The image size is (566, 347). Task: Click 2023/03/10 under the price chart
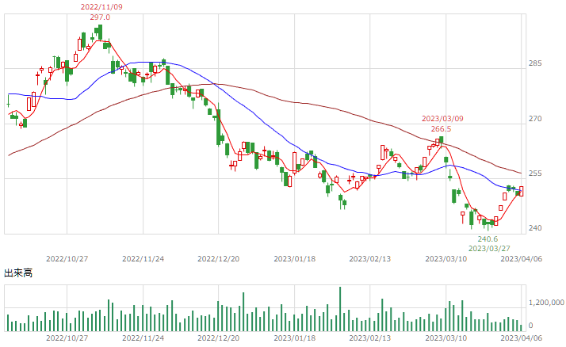coord(446,259)
